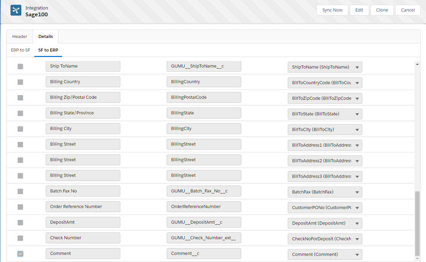Image resolution: width=426 pixels, height=262 pixels.
Task: Click the Edit button
Action: pos(359,10)
